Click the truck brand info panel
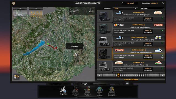176x99 pixels. tap(20, 13)
